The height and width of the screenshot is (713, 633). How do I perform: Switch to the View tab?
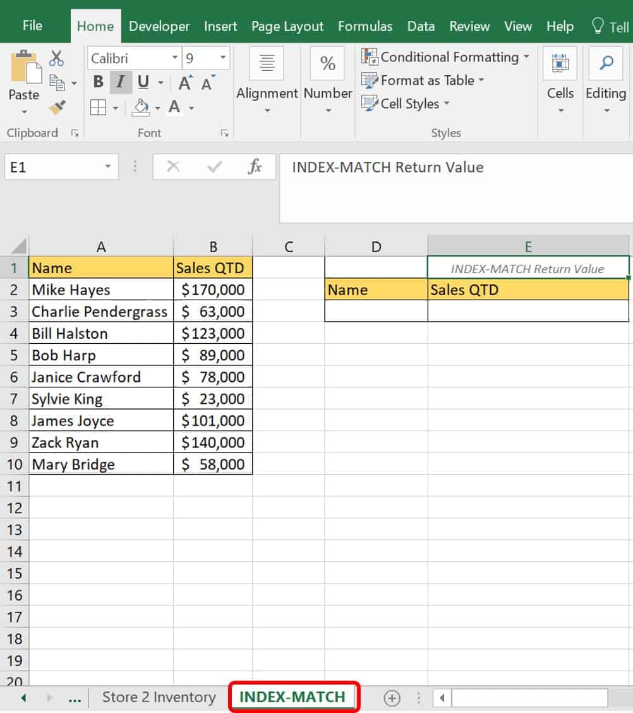tap(517, 27)
